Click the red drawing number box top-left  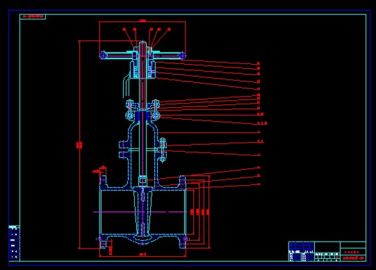click(33, 16)
